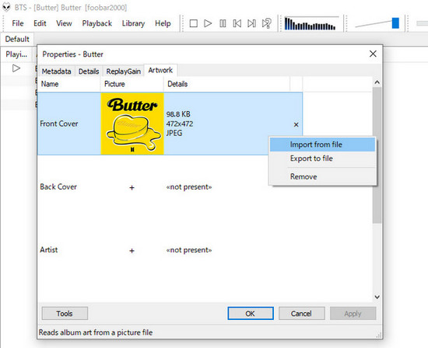428x348 pixels.
Task: Click the seekbar at the toolbar's right edge
Action: [x=422, y=23]
